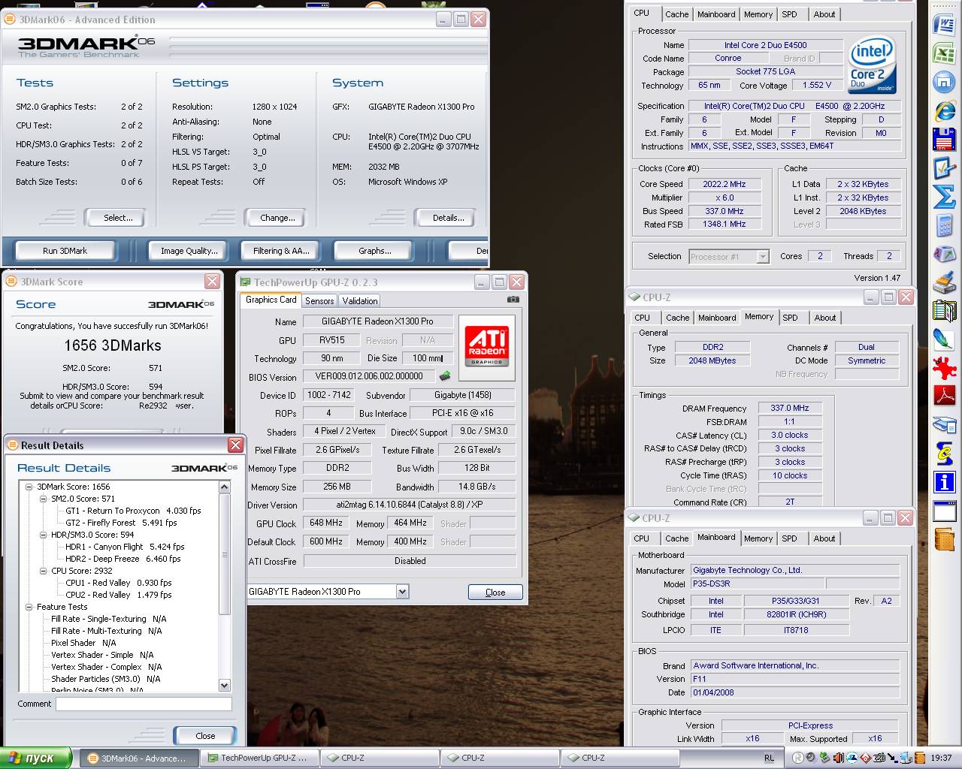
Task: Select 'CPU1 - Red Valley 0.930 fps' row
Action: tap(118, 583)
